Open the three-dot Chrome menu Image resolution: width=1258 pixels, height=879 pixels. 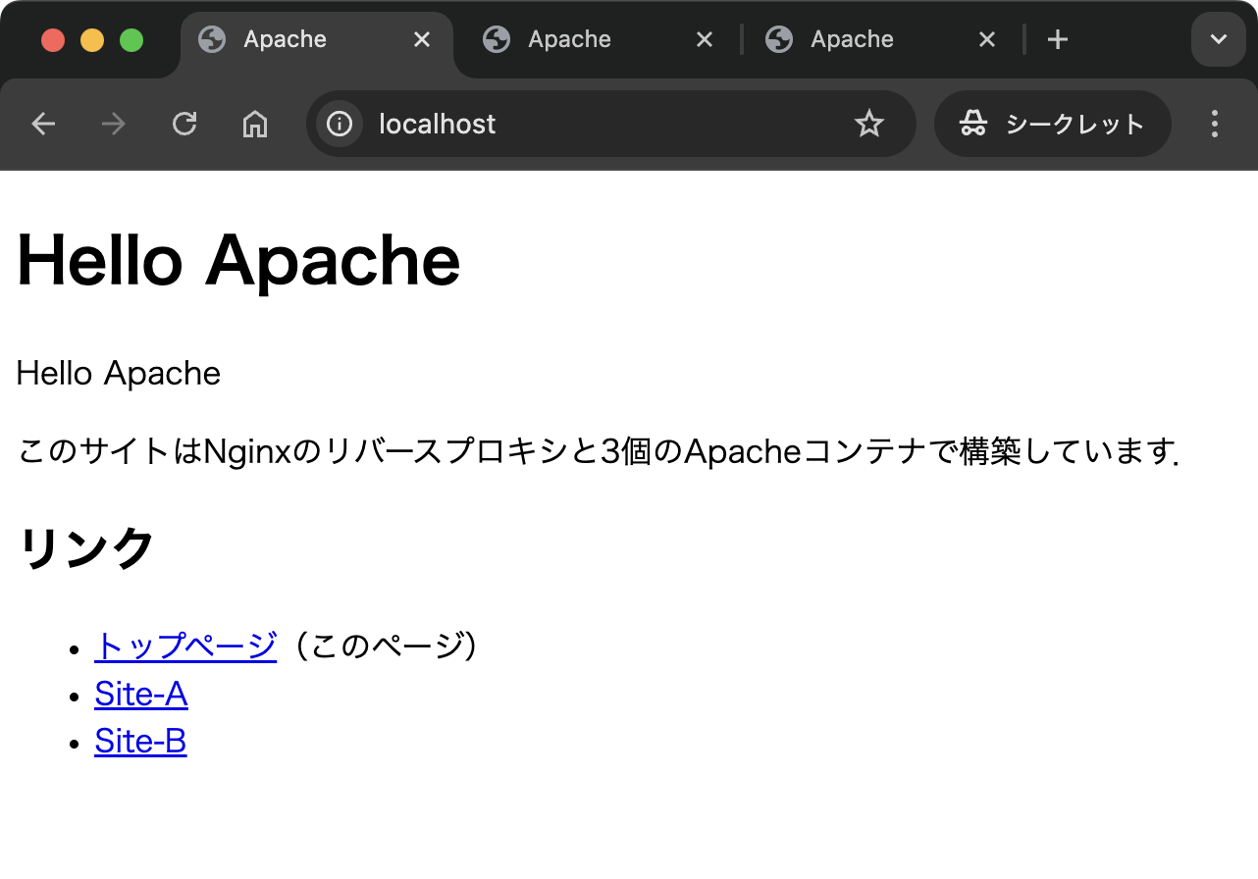click(x=1215, y=124)
